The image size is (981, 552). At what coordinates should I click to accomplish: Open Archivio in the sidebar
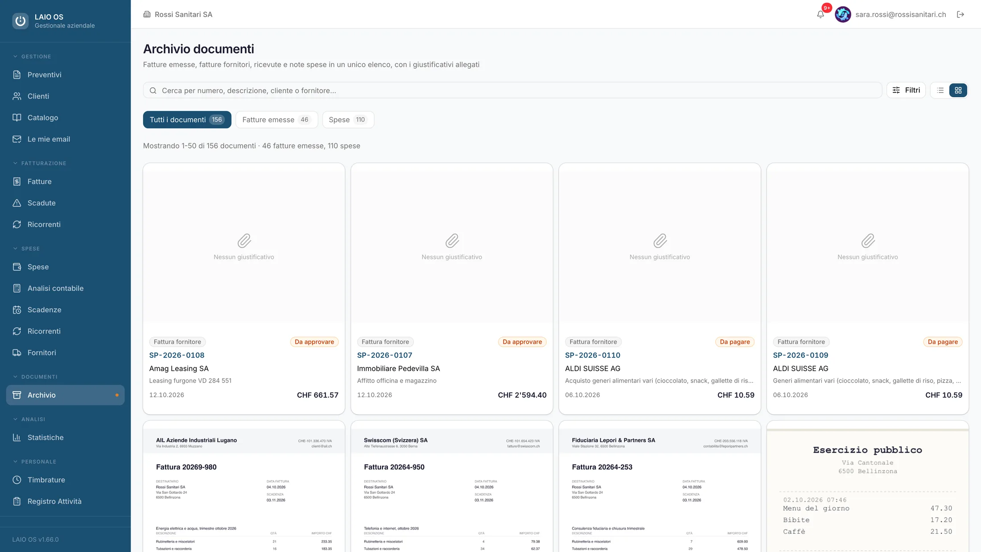point(65,395)
